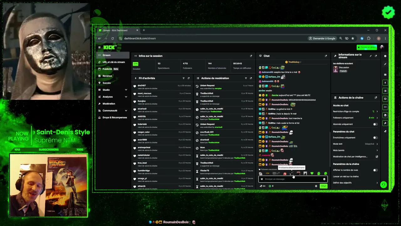Pop out the Chat panel

[326, 56]
